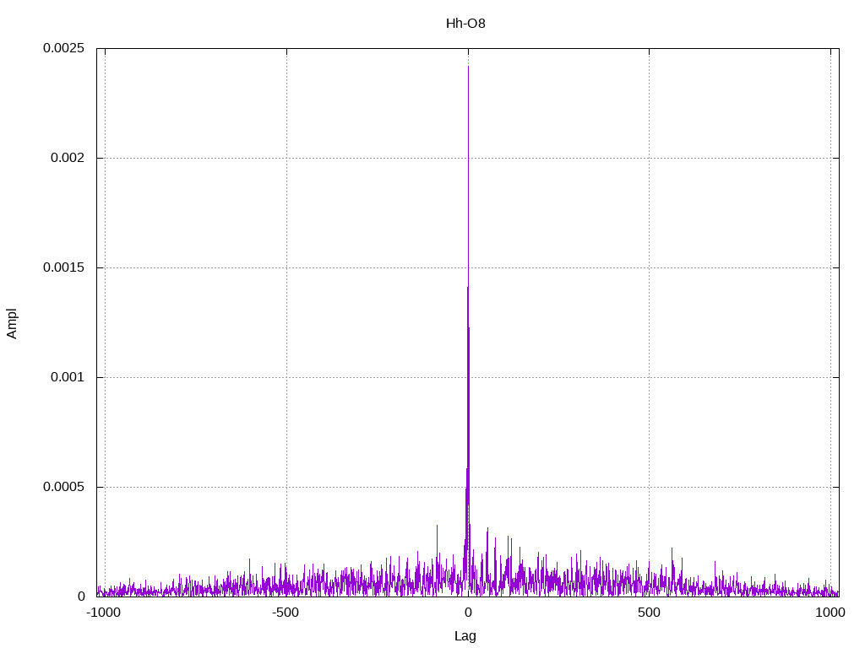Image resolution: width=865 pixels, height=648 pixels.
Task: Click the tip of the central peak
Action: click(468, 67)
